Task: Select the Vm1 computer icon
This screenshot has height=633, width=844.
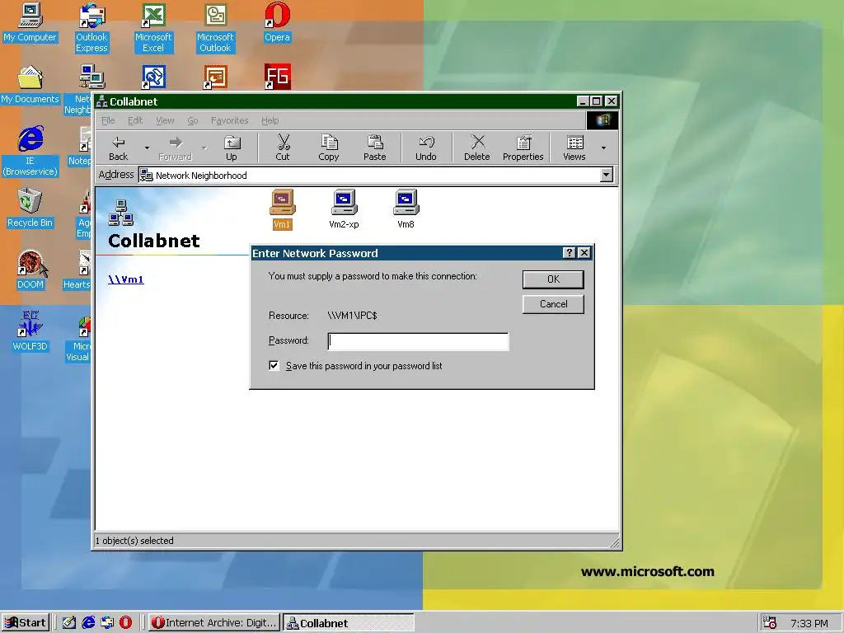Action: (x=282, y=209)
